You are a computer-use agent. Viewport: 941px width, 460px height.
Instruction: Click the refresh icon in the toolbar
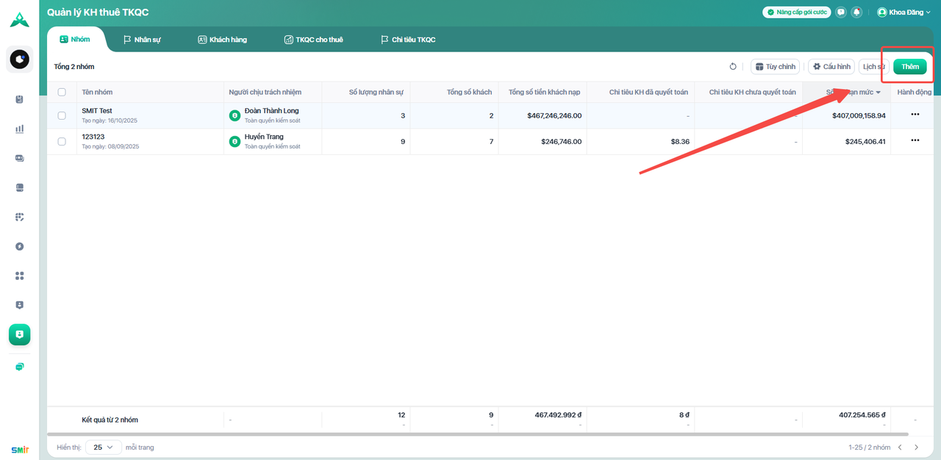coord(733,67)
